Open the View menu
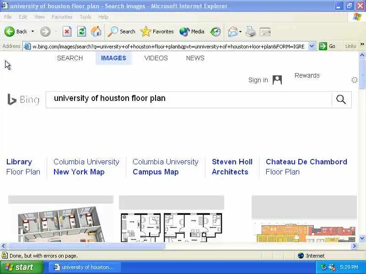366x274 pixels. 39,17
